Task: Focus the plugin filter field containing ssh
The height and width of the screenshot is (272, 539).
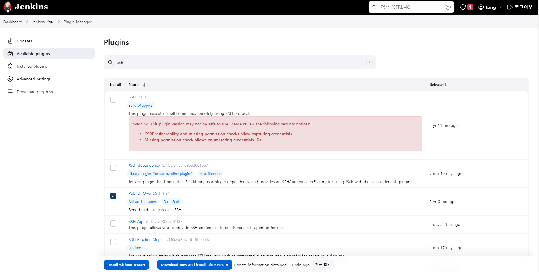Action: (x=240, y=62)
